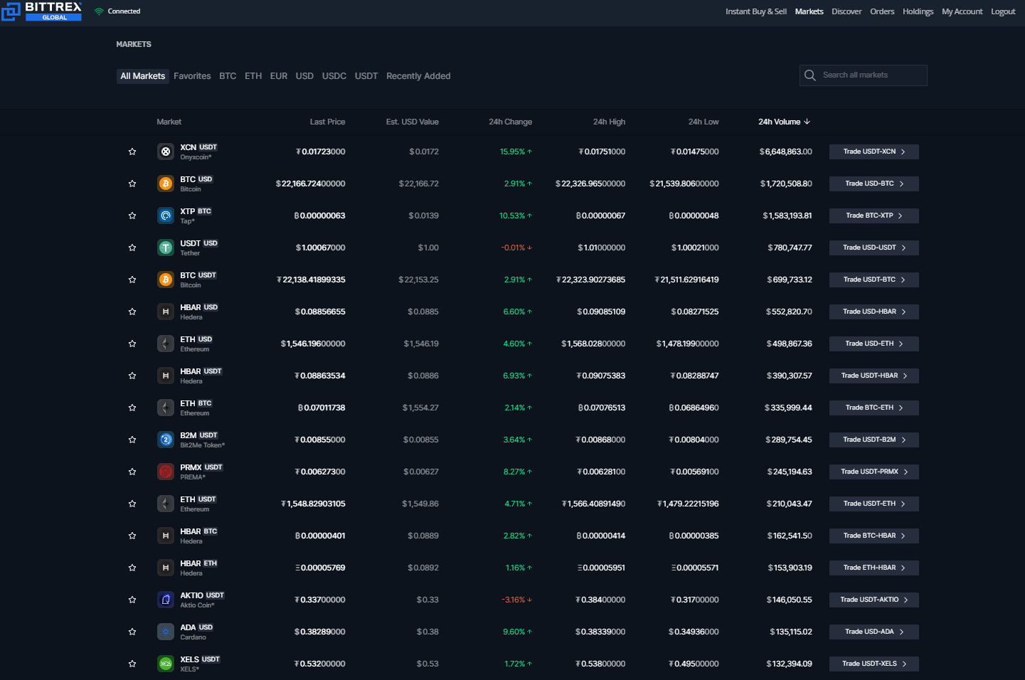
Task: Click Trade USDT-AKTIO button
Action: 874,600
